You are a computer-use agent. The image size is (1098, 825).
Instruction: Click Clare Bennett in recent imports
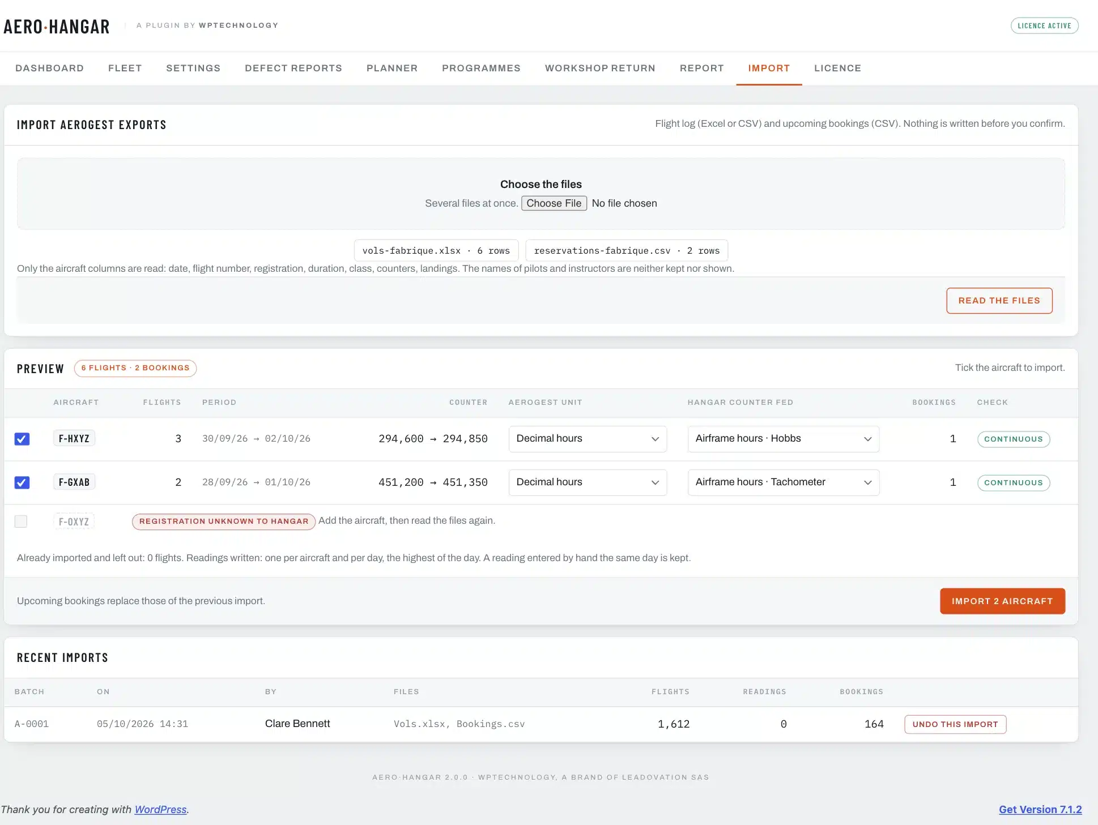[297, 724]
